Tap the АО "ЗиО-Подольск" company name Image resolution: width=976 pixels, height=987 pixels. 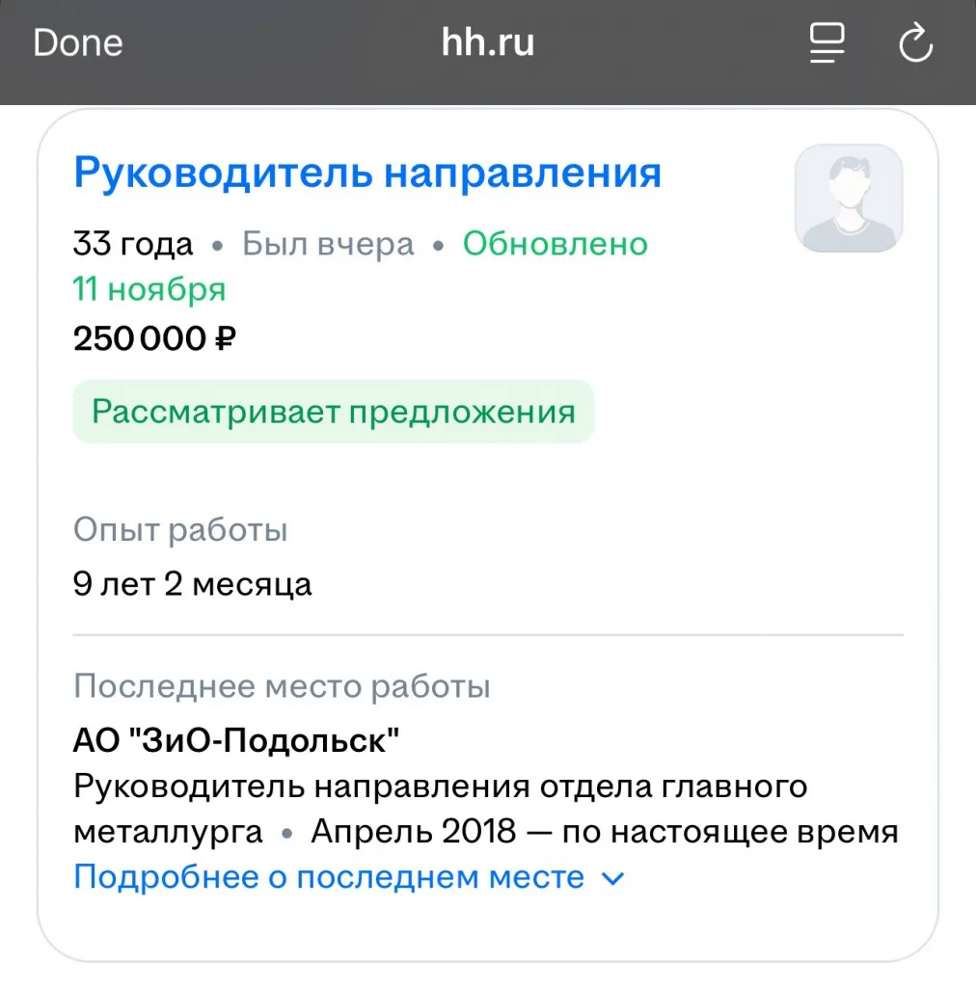point(236,740)
